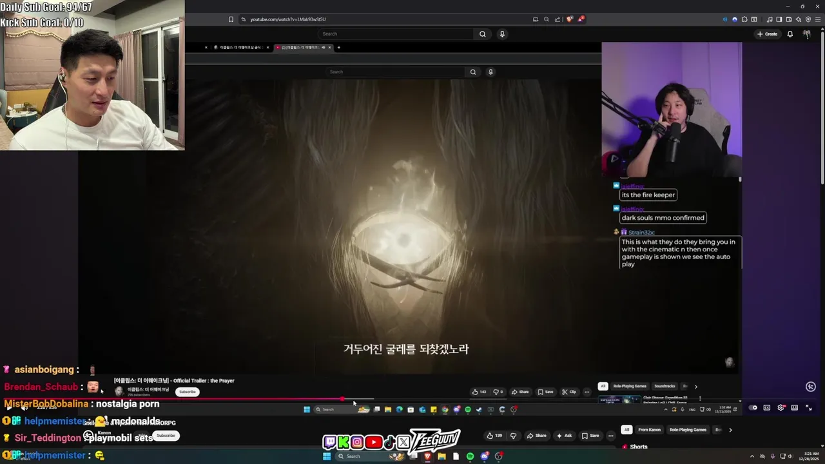The image size is (825, 464).
Task: Select the From Kanon chip
Action: [x=650, y=430]
